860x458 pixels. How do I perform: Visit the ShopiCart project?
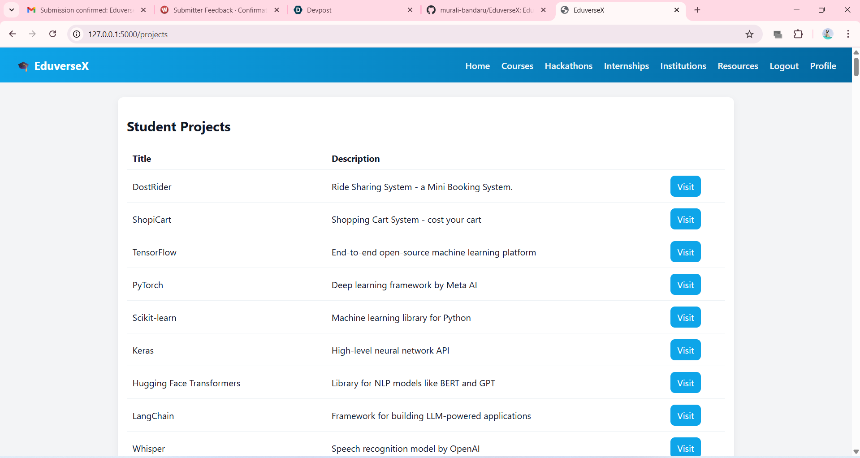pyautogui.click(x=685, y=219)
